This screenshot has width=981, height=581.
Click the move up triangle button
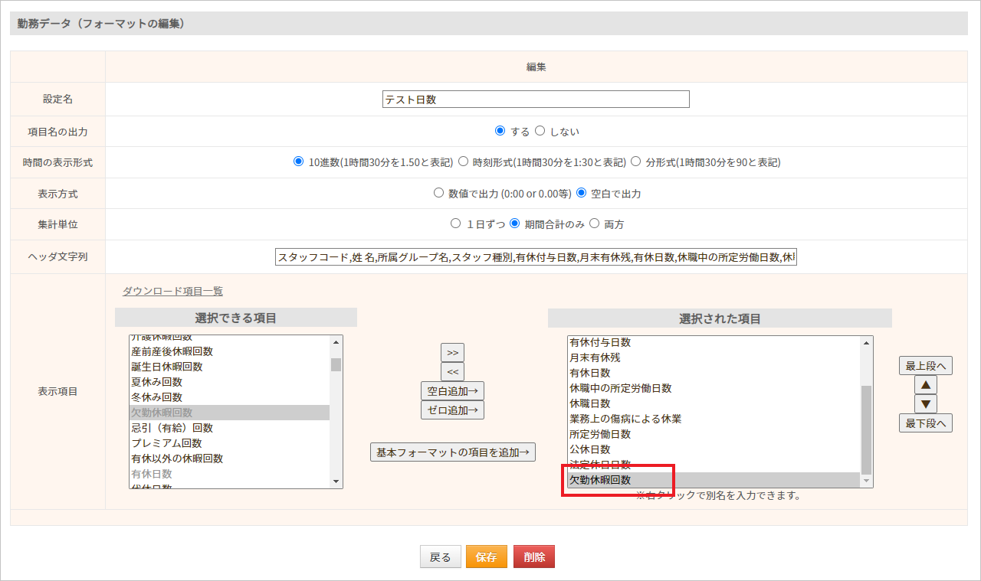(925, 385)
